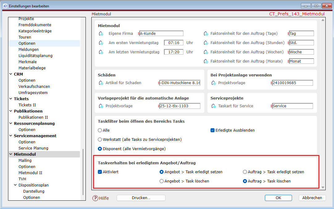Click the Faktoreinheit Monate field with Monat
The image size is (334, 209).
pos(301,61)
